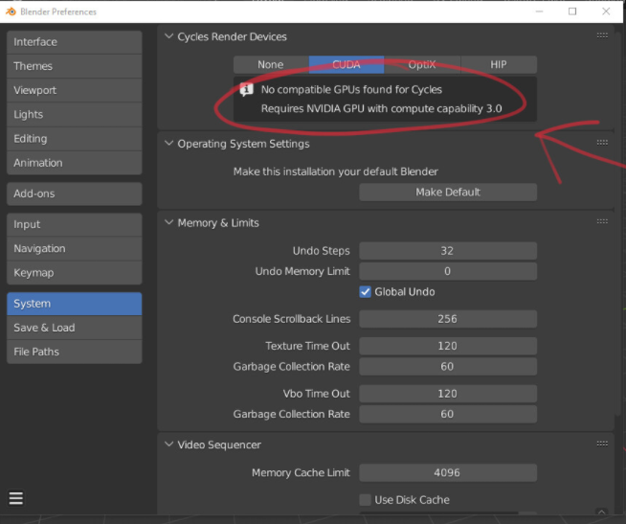
Task: Select None as Cycles render device
Action: [x=271, y=65]
